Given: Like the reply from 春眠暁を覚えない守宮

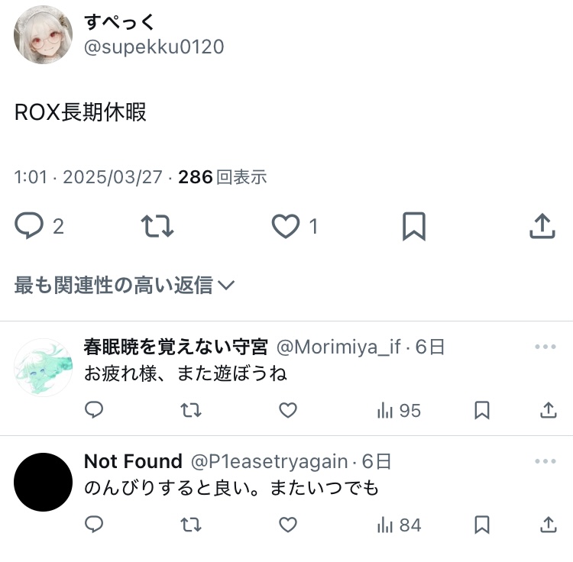Looking at the screenshot, I should [288, 410].
